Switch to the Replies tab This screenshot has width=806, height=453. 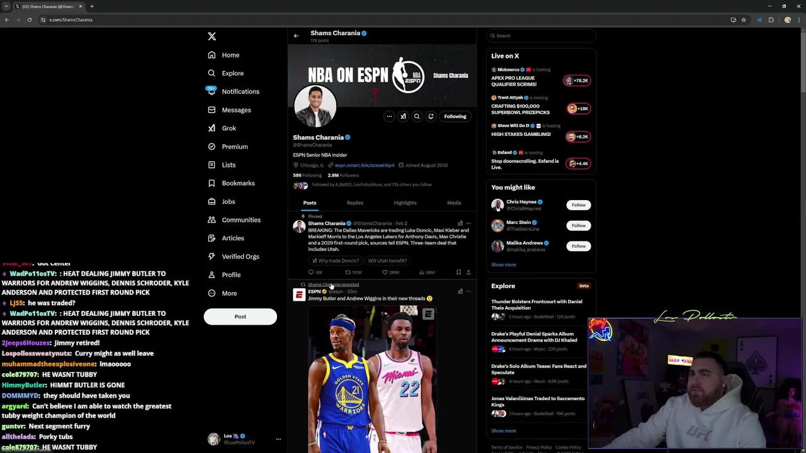[355, 203]
